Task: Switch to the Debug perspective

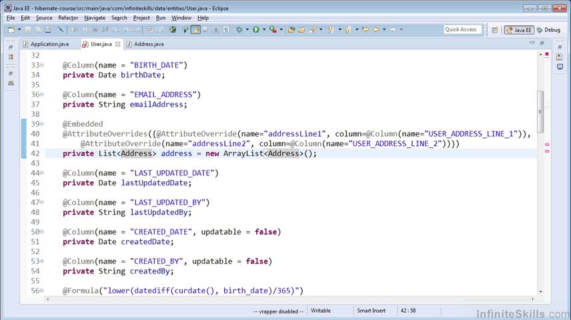Action: point(548,30)
